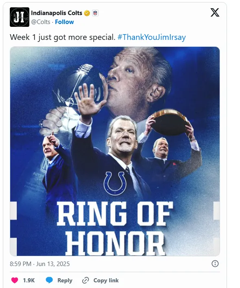Open the #ThankYouJimIrsay hashtag
This screenshot has height=288, width=240.
[152, 37]
